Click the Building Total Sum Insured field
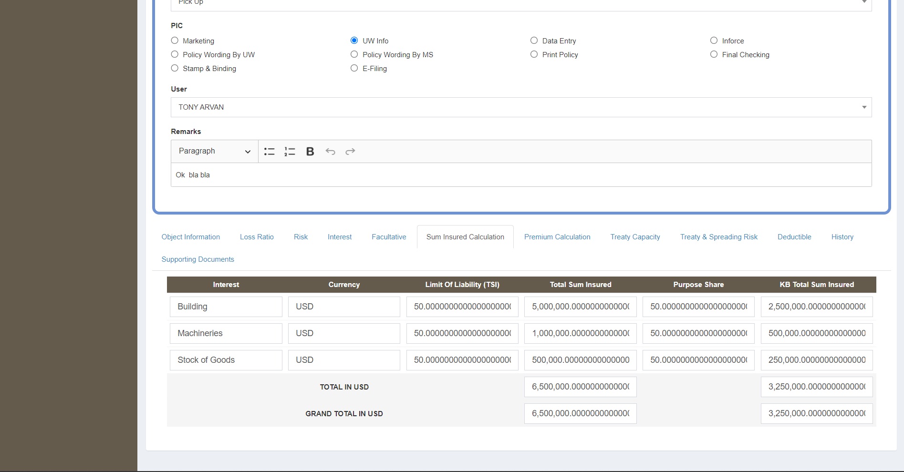 [580, 307]
